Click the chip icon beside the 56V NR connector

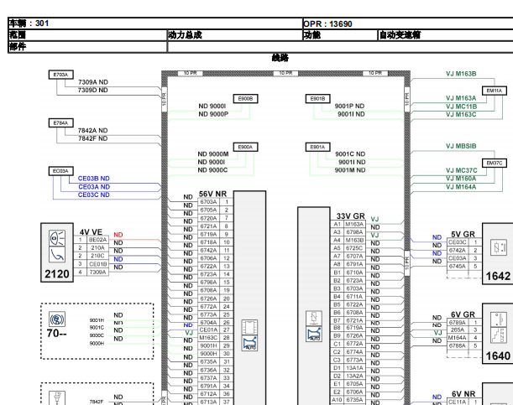[x=249, y=327]
